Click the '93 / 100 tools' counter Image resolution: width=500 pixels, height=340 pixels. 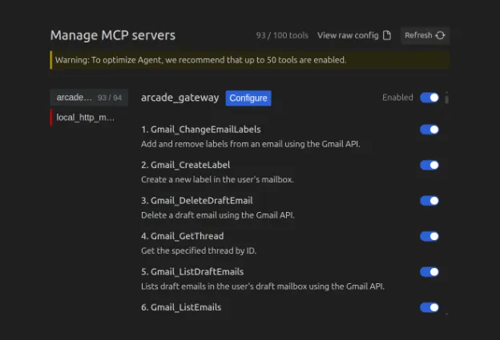pos(282,35)
